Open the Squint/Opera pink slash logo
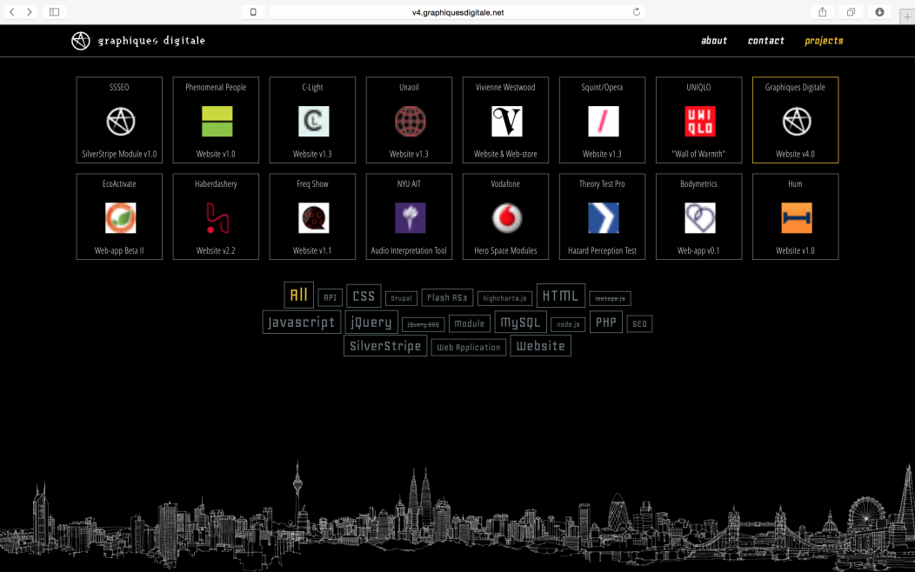This screenshot has height=572, width=915. coord(604,122)
